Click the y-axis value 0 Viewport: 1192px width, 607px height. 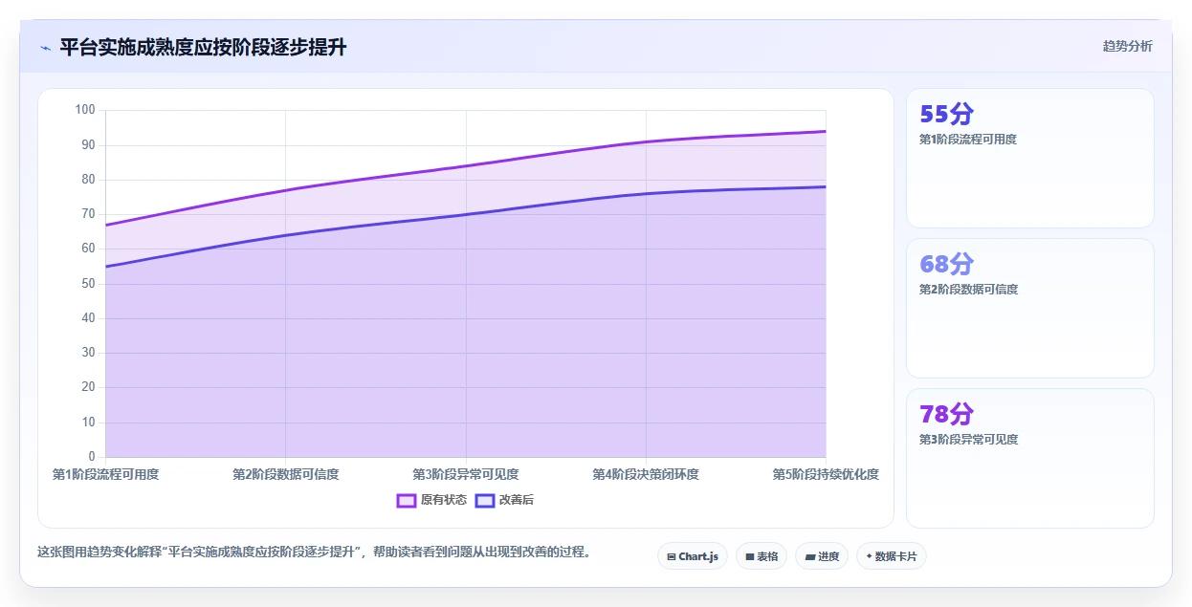pos(92,456)
